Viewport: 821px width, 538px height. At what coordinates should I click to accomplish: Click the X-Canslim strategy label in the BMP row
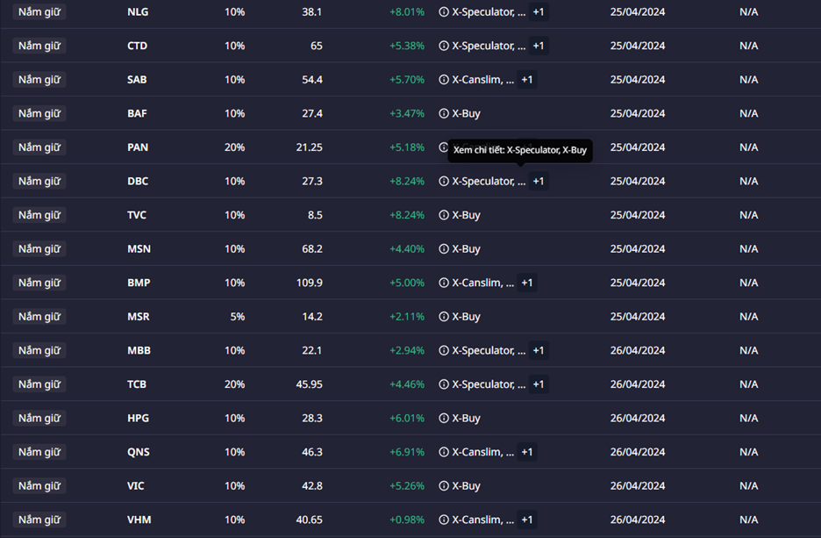pyautogui.click(x=482, y=283)
